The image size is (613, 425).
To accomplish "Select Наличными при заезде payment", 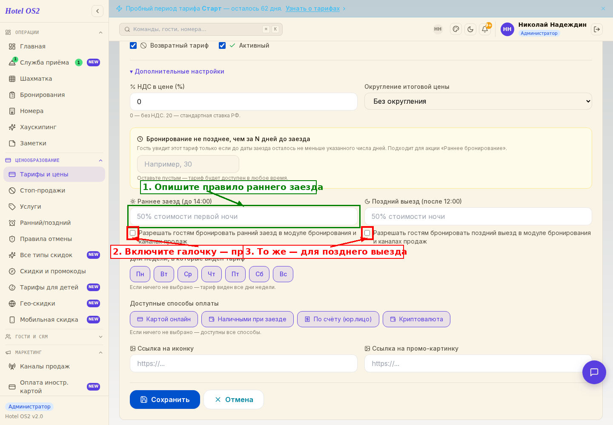I will (247, 319).
